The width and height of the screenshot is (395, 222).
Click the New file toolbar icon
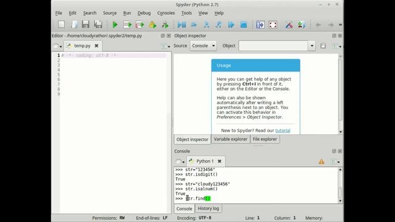pyautogui.click(x=61, y=25)
